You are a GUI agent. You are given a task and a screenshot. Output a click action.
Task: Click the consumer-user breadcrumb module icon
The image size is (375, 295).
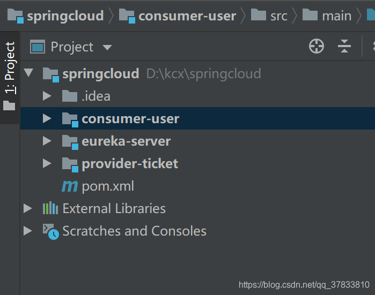pos(127,16)
